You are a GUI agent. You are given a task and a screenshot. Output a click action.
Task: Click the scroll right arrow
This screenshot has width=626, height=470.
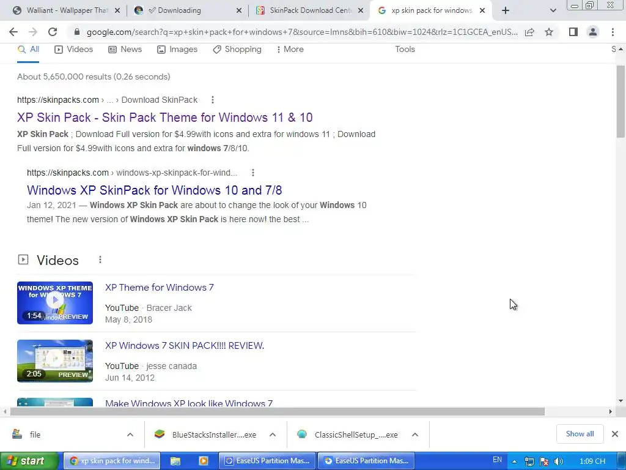point(610,412)
